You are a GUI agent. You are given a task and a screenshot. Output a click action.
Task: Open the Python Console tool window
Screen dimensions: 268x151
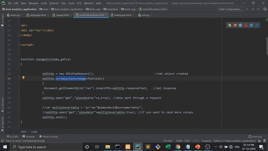[x=49, y=137]
